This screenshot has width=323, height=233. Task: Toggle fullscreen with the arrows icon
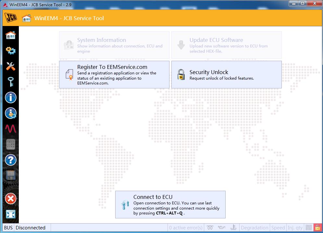11,214
